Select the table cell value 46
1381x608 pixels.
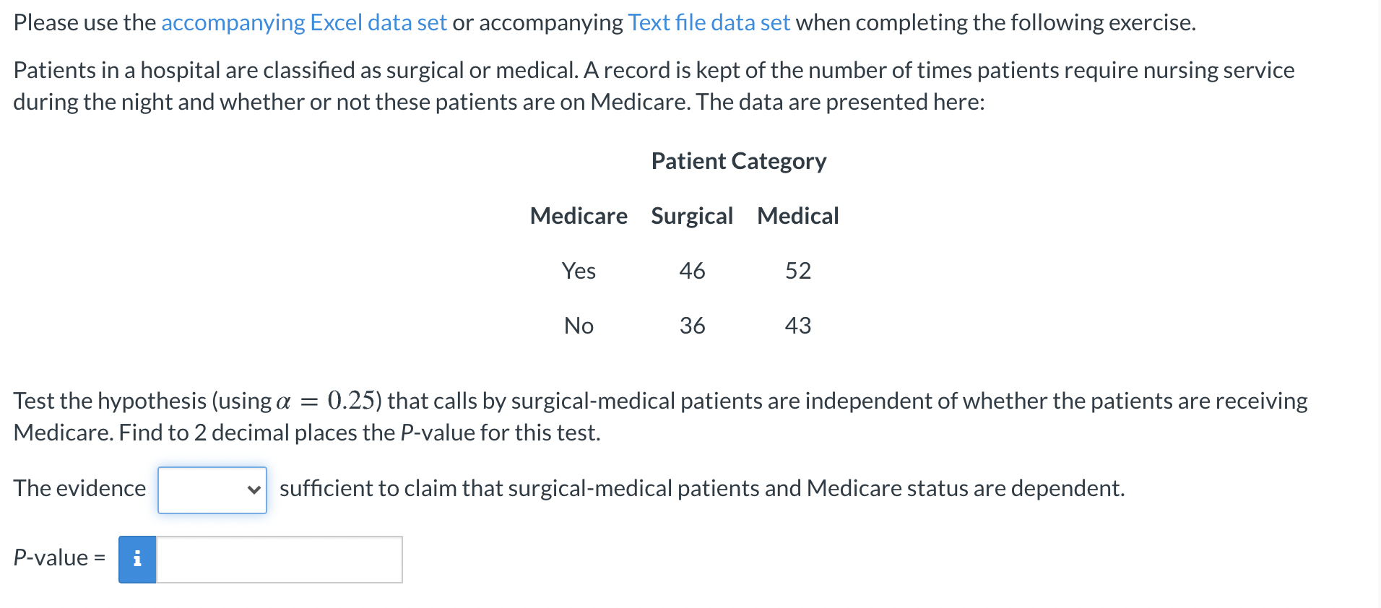click(x=692, y=271)
